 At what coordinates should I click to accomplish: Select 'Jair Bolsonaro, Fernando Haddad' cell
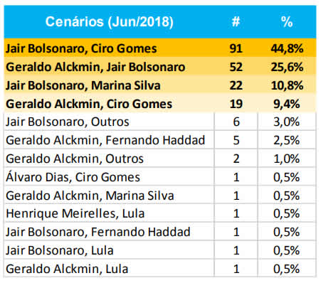point(109,232)
